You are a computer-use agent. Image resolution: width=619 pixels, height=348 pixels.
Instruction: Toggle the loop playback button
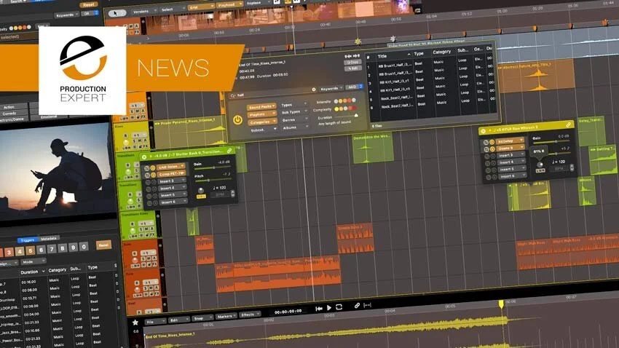[339, 307]
